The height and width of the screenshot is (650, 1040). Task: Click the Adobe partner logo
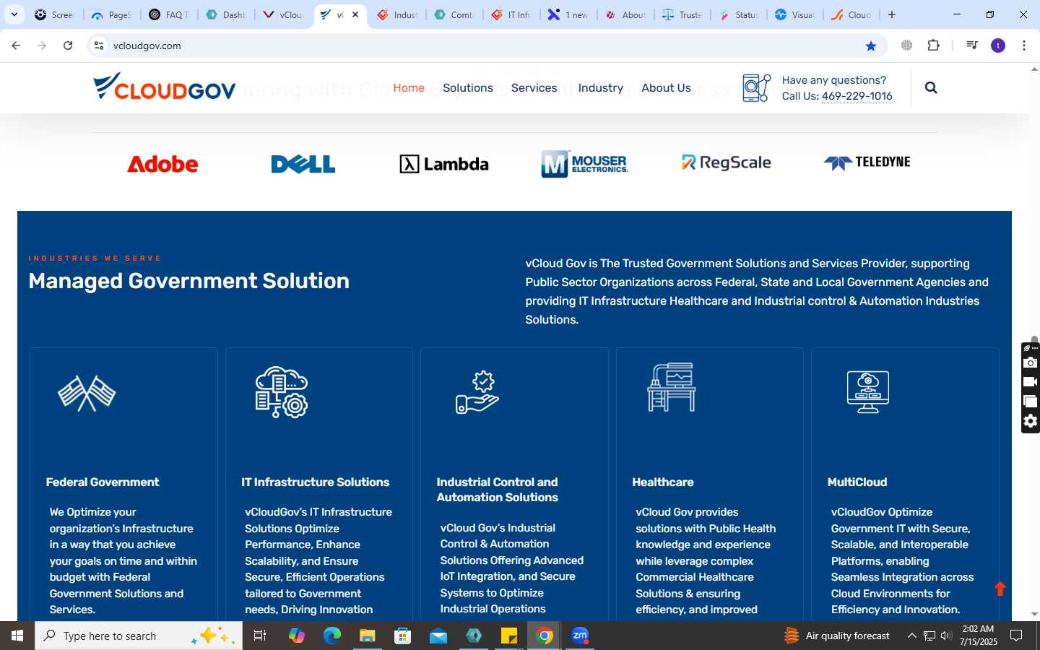(x=162, y=164)
